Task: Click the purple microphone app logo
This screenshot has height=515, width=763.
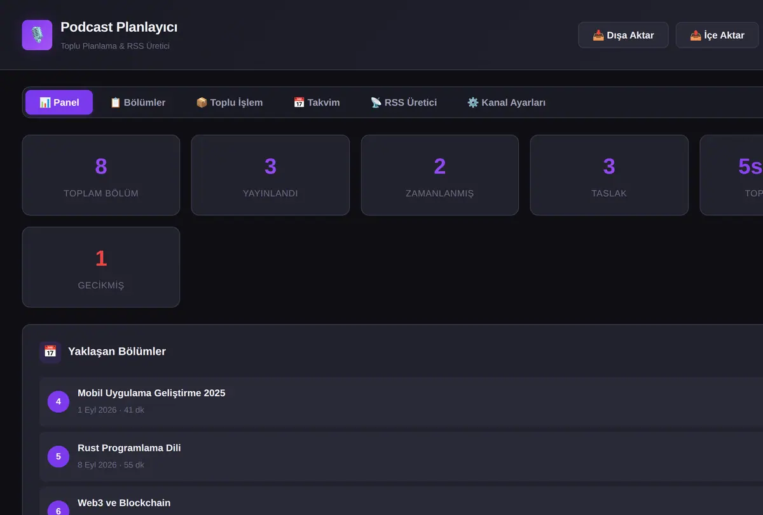Action: coord(37,35)
